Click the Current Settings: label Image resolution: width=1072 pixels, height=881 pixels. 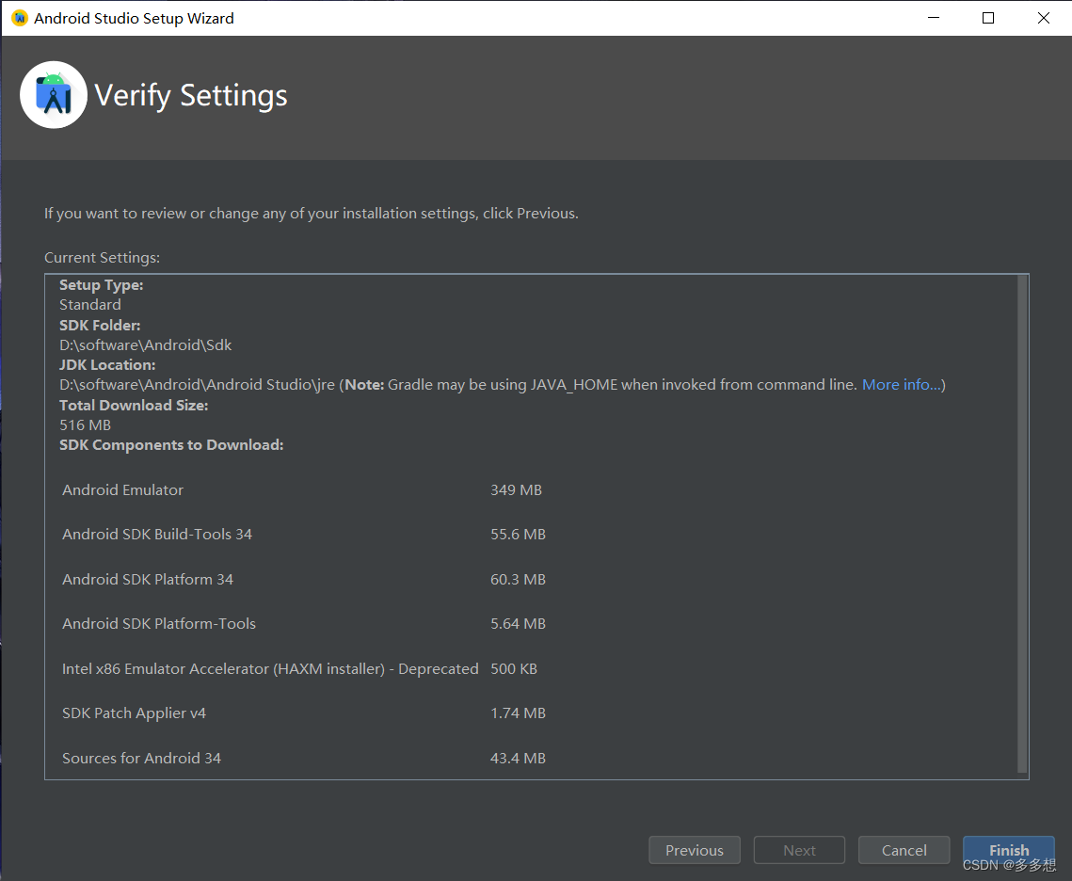click(102, 258)
